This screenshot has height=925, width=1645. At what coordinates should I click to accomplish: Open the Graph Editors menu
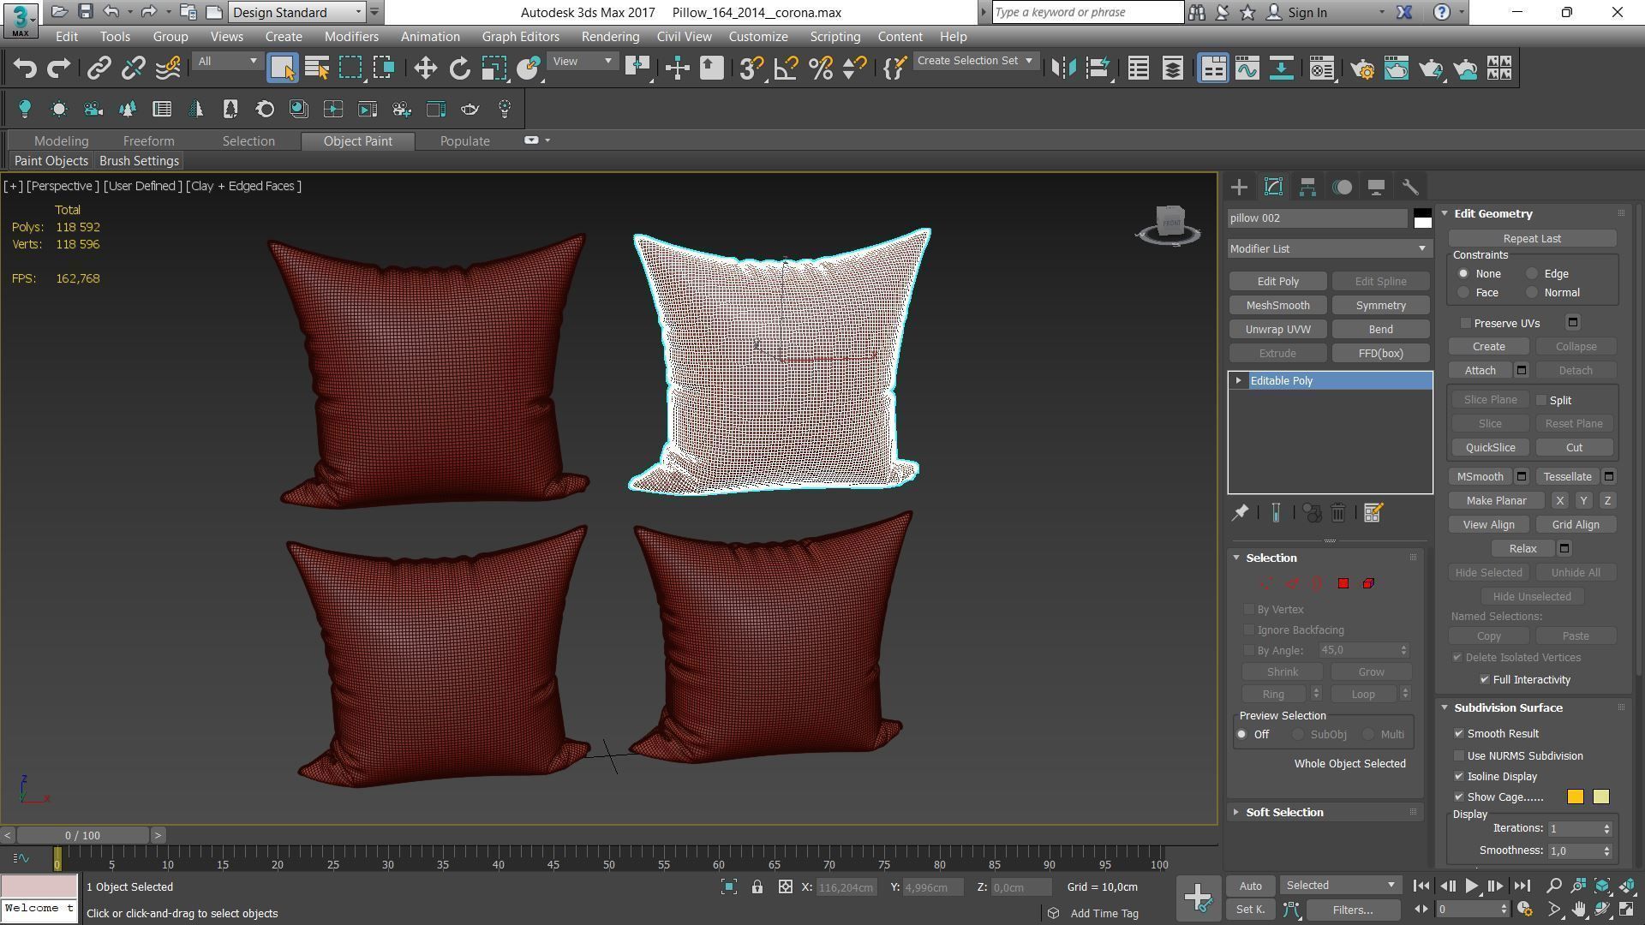(x=520, y=37)
